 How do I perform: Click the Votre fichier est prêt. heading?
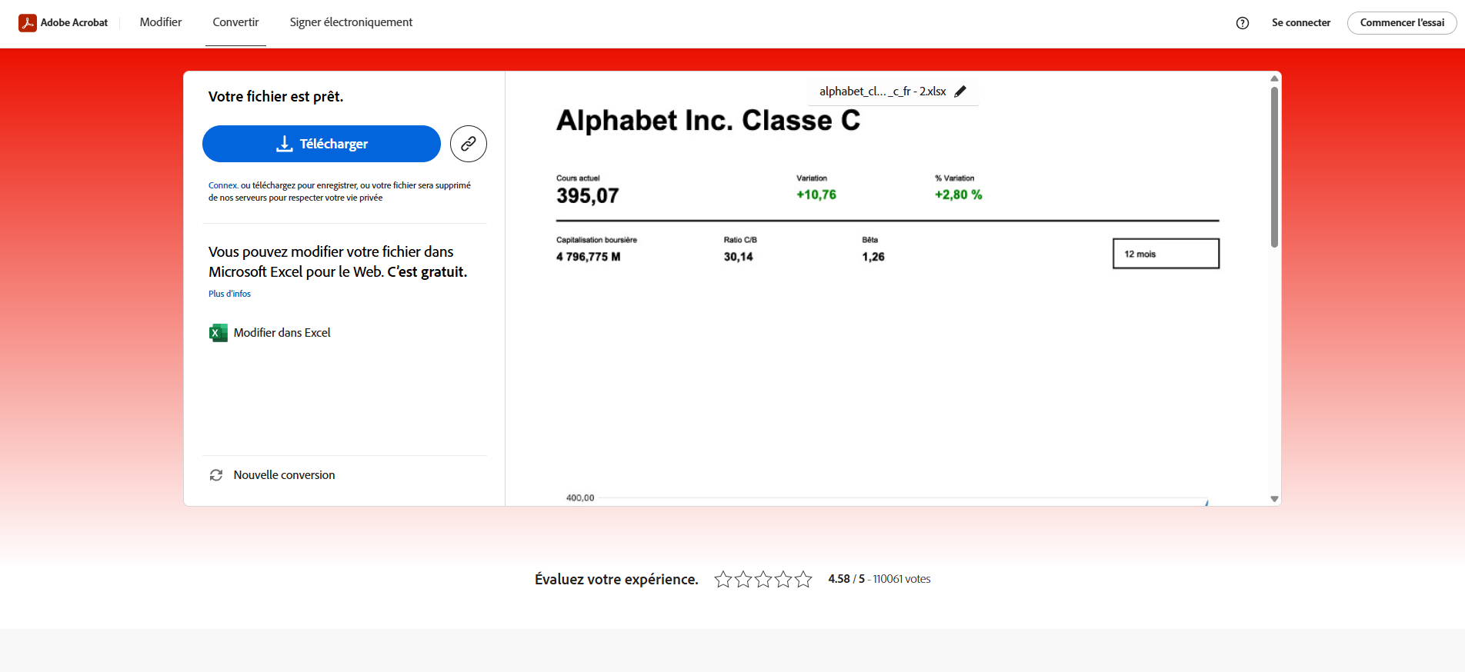275,97
